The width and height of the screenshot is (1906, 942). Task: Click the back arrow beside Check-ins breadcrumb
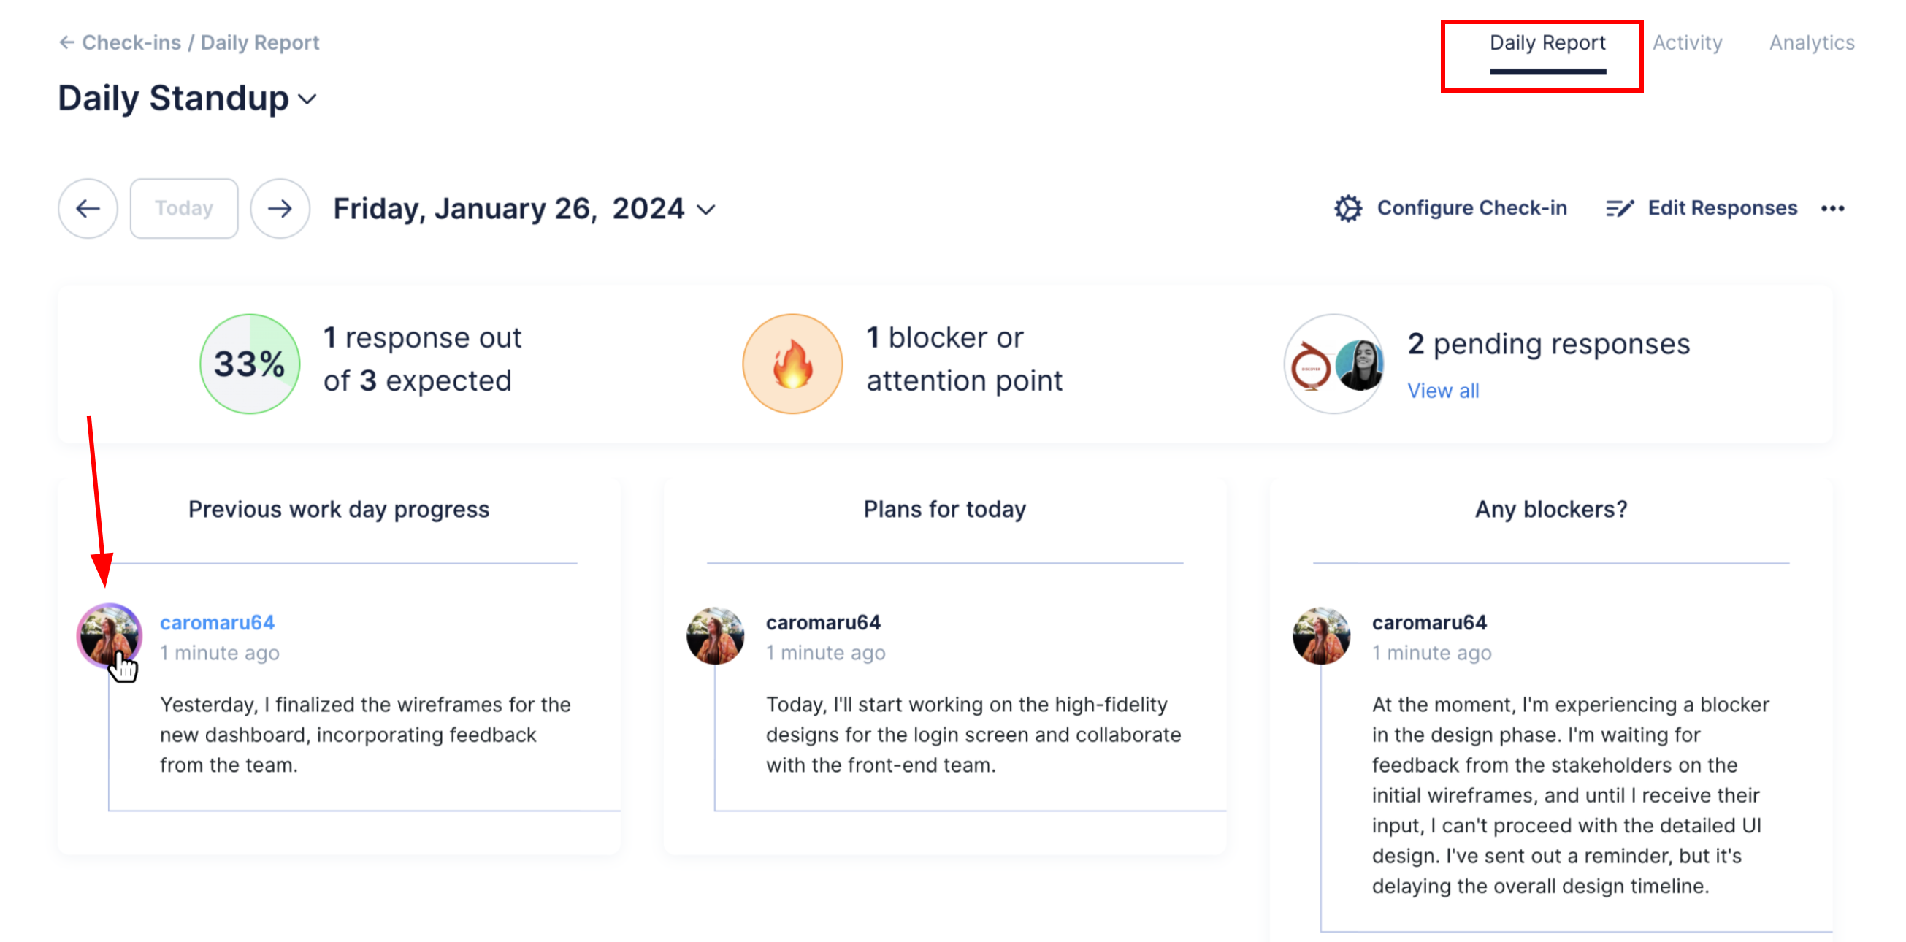[66, 43]
